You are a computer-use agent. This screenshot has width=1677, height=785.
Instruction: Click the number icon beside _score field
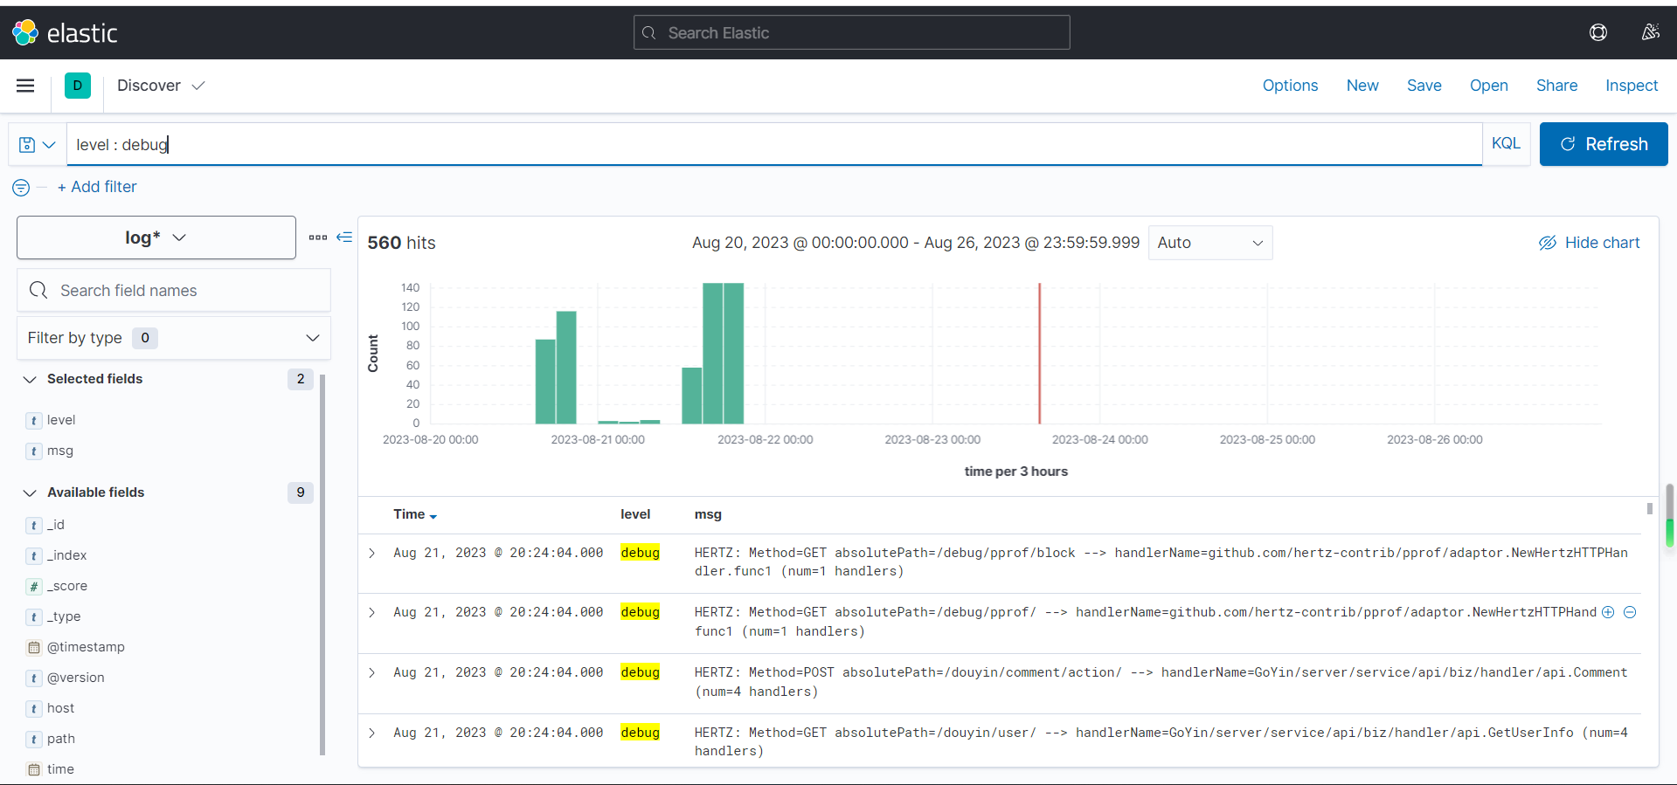click(34, 587)
